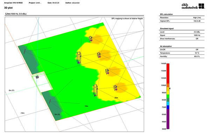Click the d&b audiotechnik logo

(193, 6)
